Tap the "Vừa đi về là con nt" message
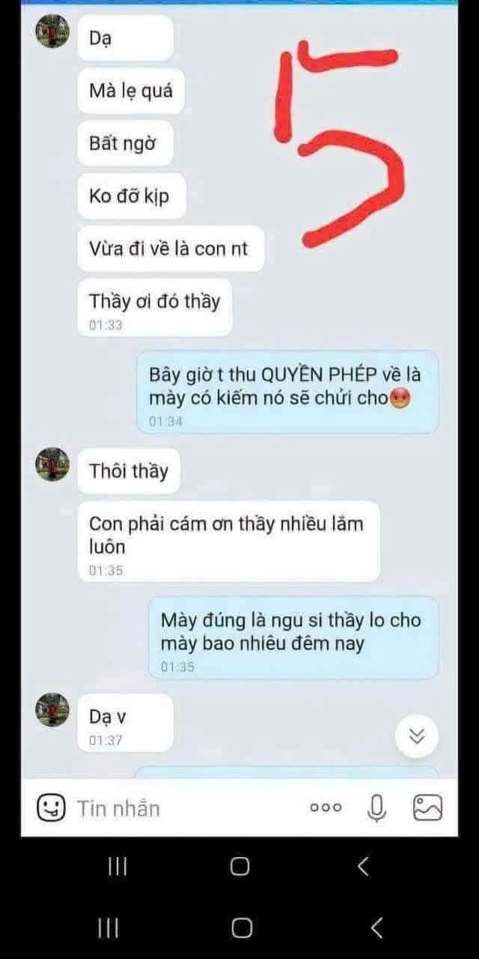The height and width of the screenshot is (959, 479). [x=171, y=249]
